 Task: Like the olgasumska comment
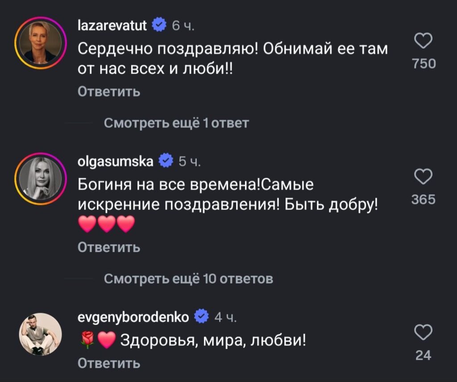423,176
